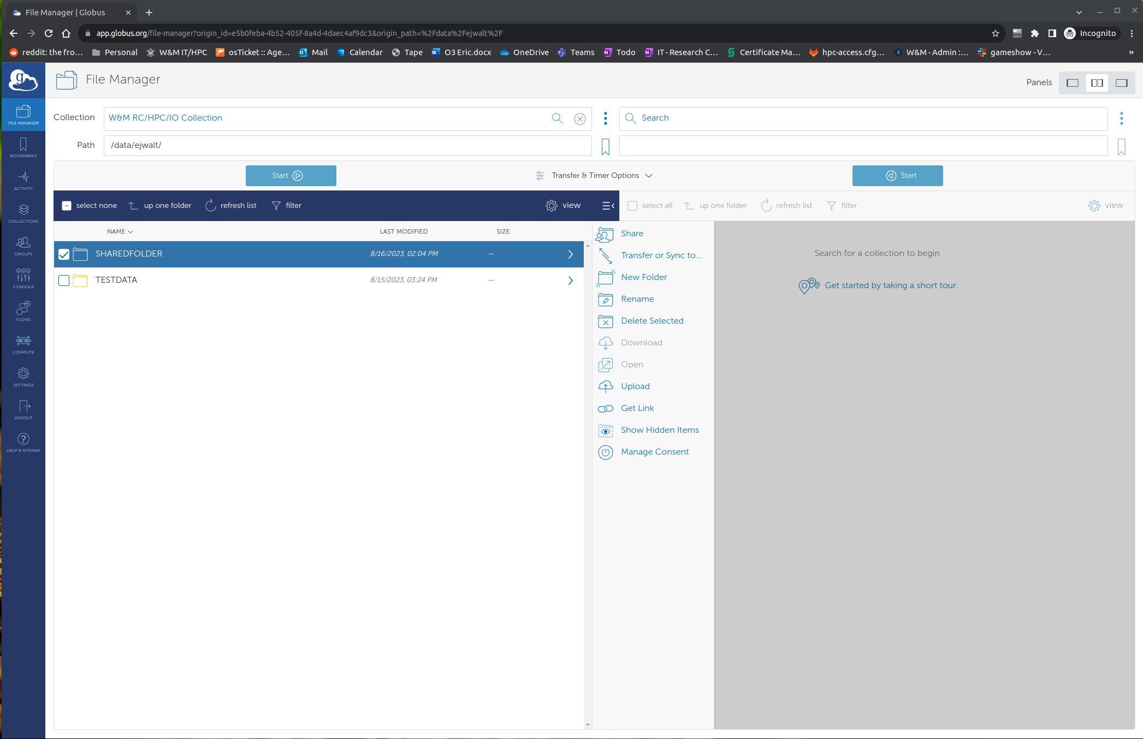The height and width of the screenshot is (739, 1143).
Task: Click the right panel Search field
Action: (863, 118)
